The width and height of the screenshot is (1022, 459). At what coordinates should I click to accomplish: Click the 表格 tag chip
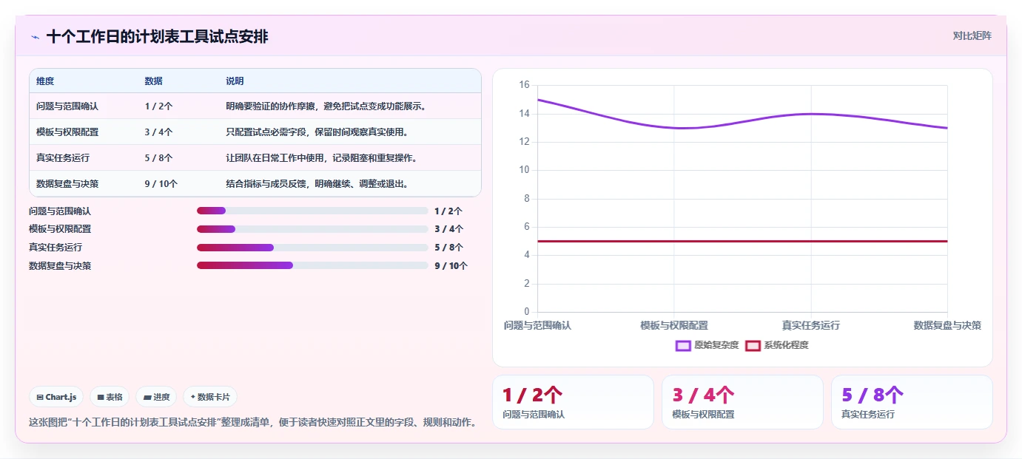coord(110,397)
